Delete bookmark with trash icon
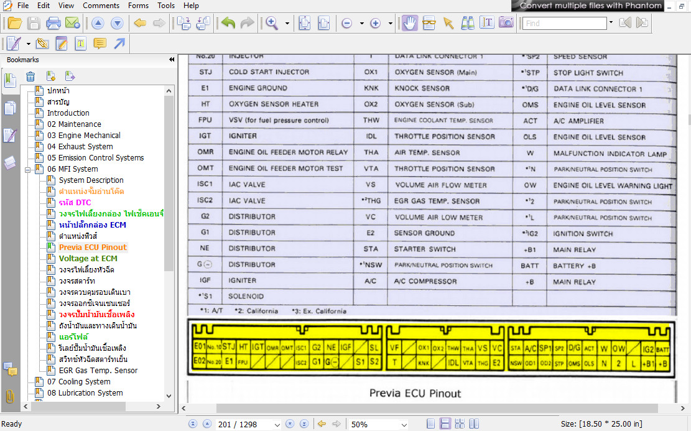691x431 pixels. (30, 76)
